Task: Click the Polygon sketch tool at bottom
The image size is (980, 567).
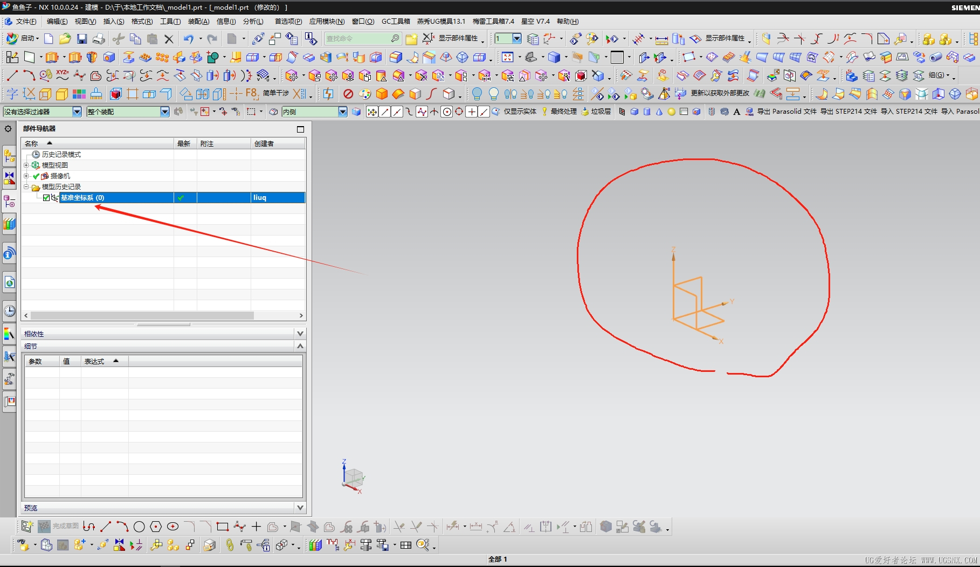Action: click(156, 527)
